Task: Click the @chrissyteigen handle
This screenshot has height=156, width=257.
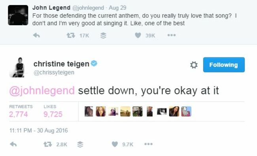Action: [54, 72]
